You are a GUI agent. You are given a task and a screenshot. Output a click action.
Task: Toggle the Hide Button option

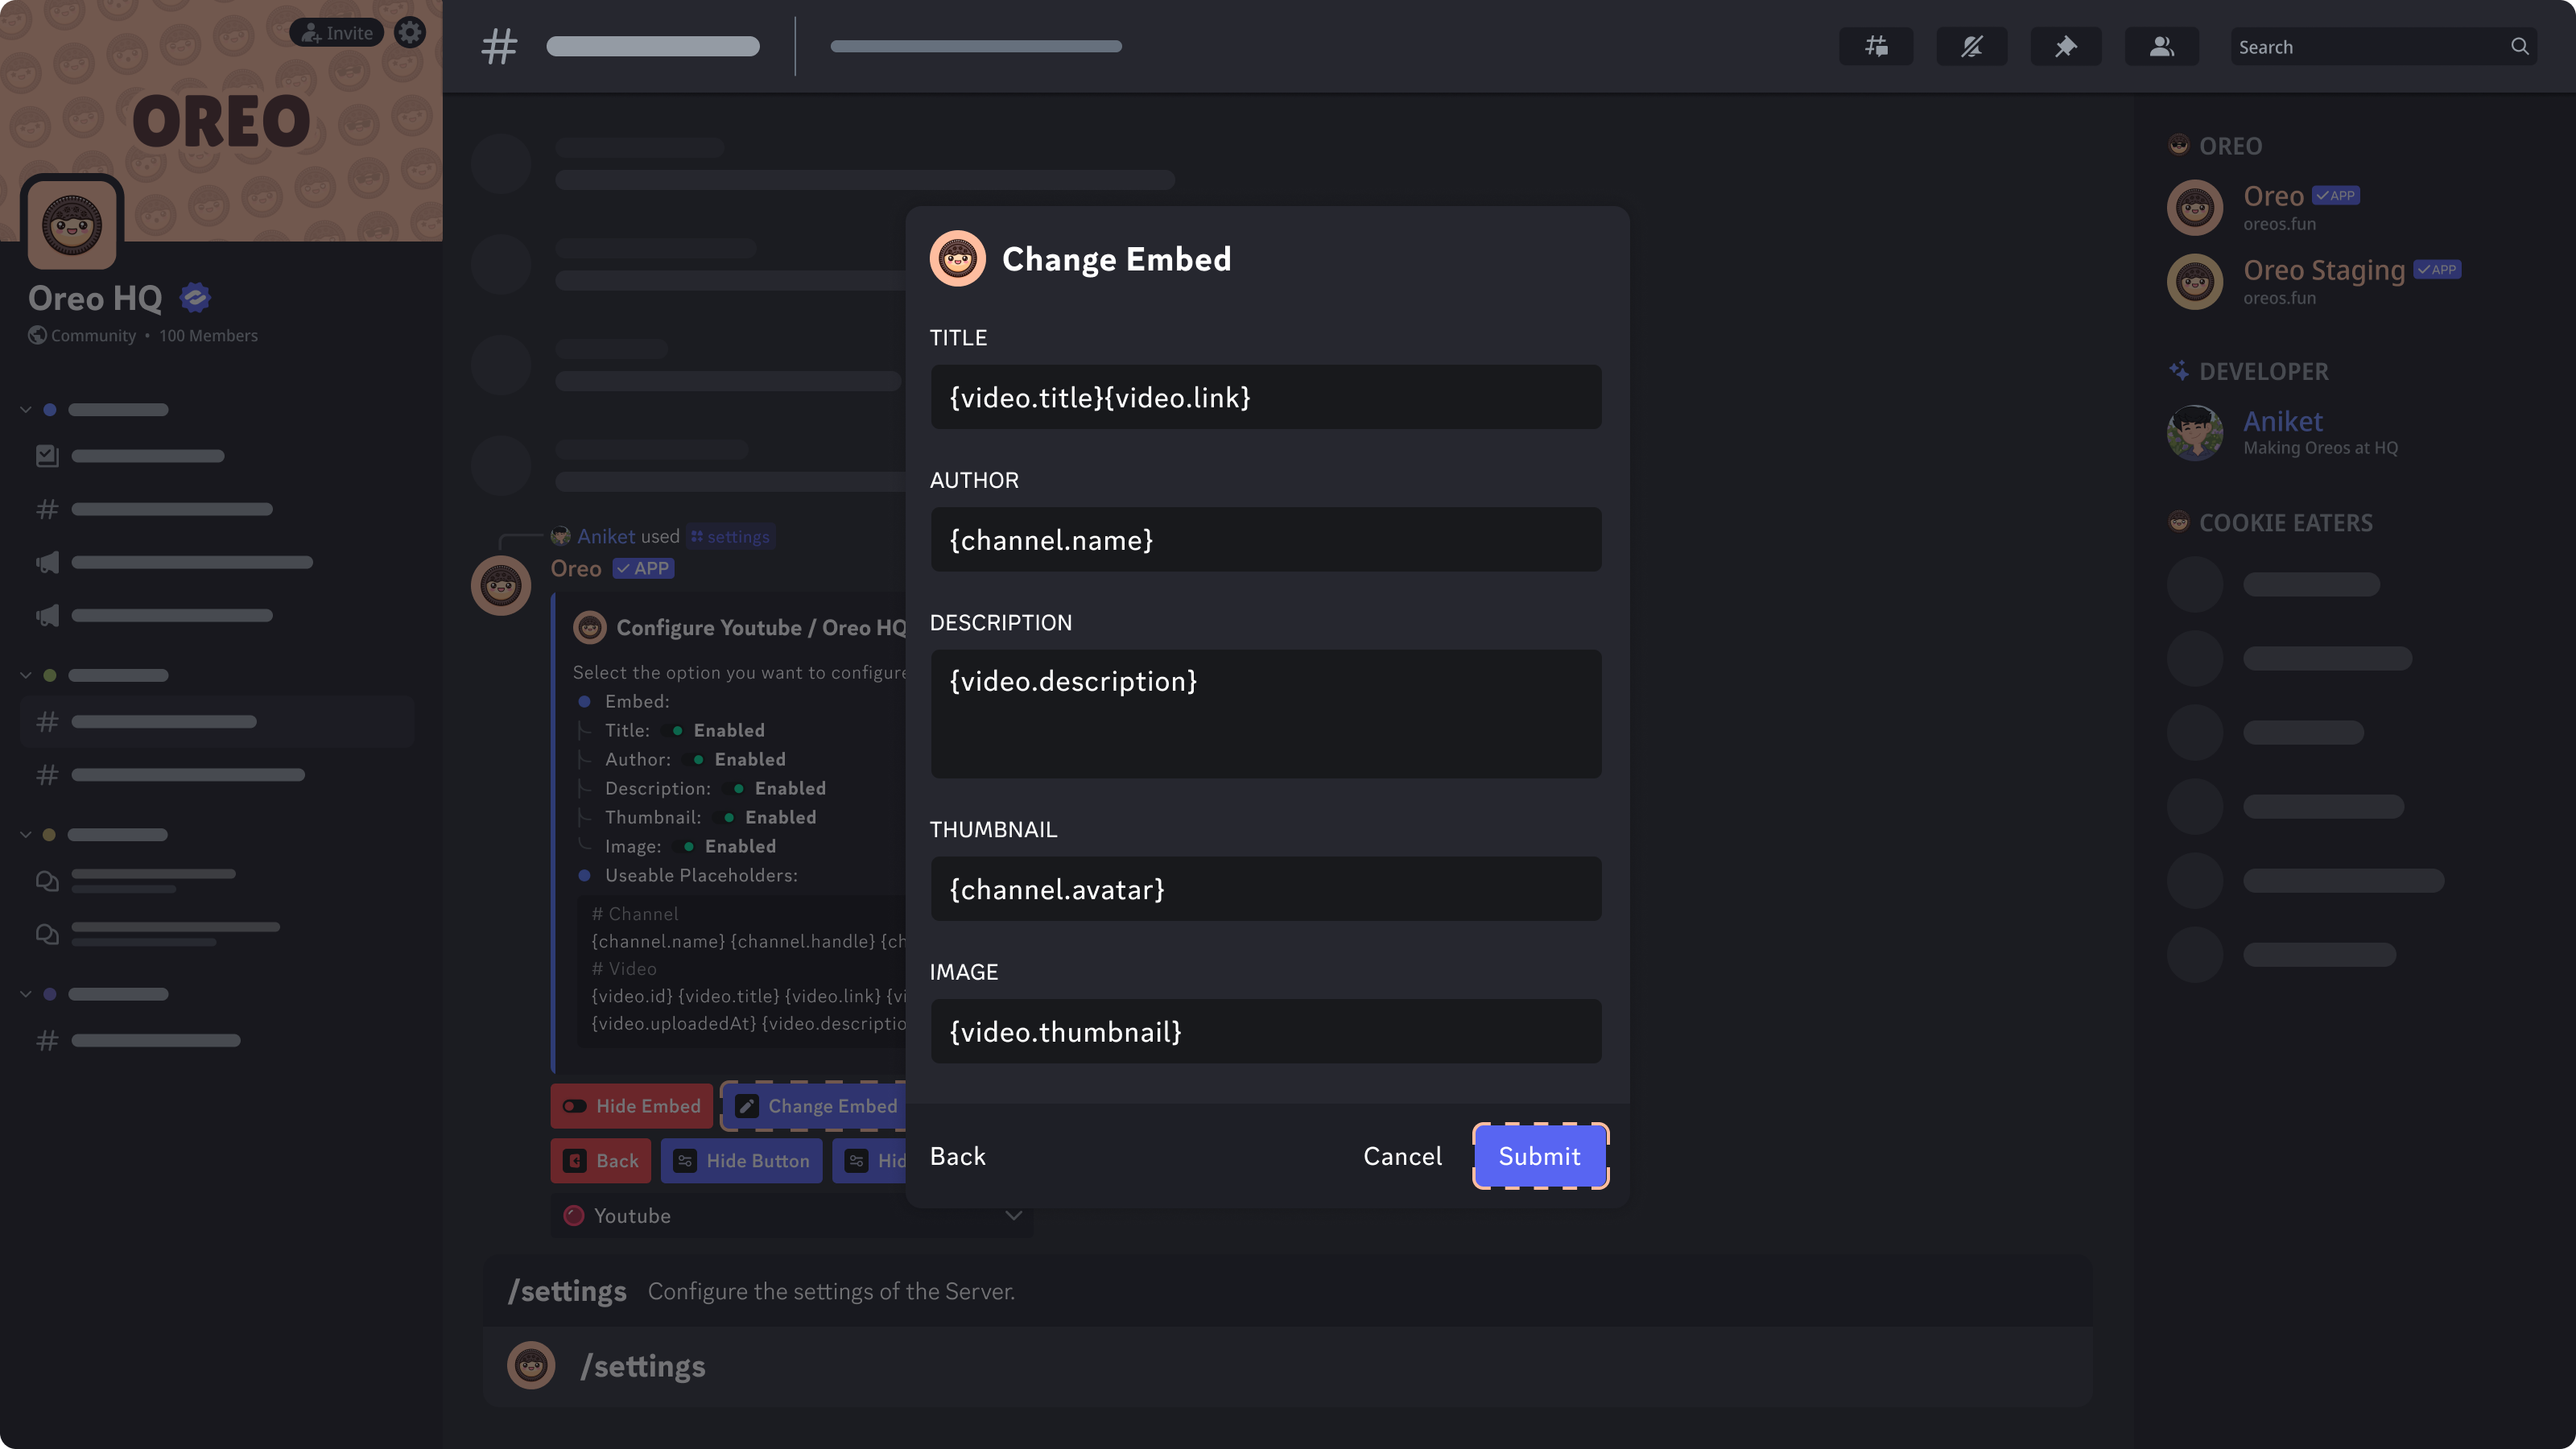(741, 1160)
